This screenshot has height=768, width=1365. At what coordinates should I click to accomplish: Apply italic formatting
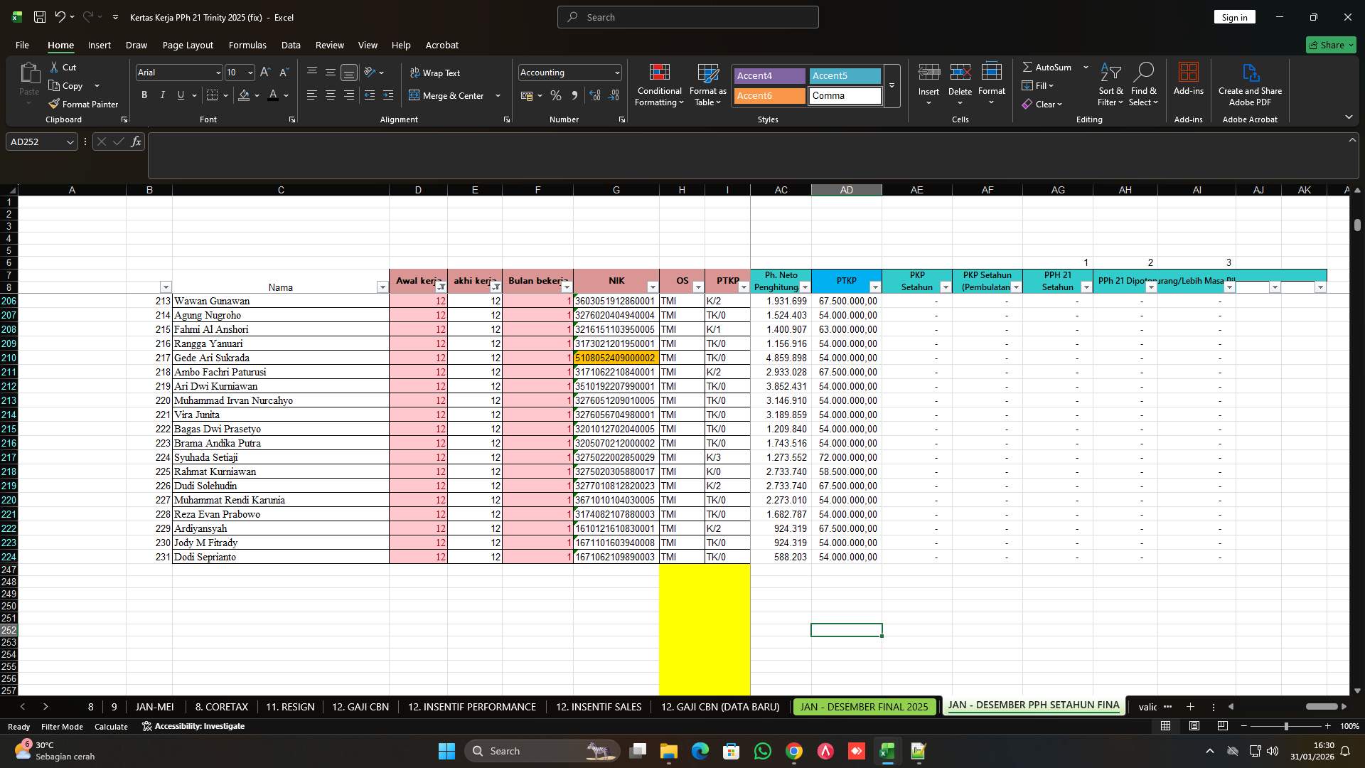162,95
